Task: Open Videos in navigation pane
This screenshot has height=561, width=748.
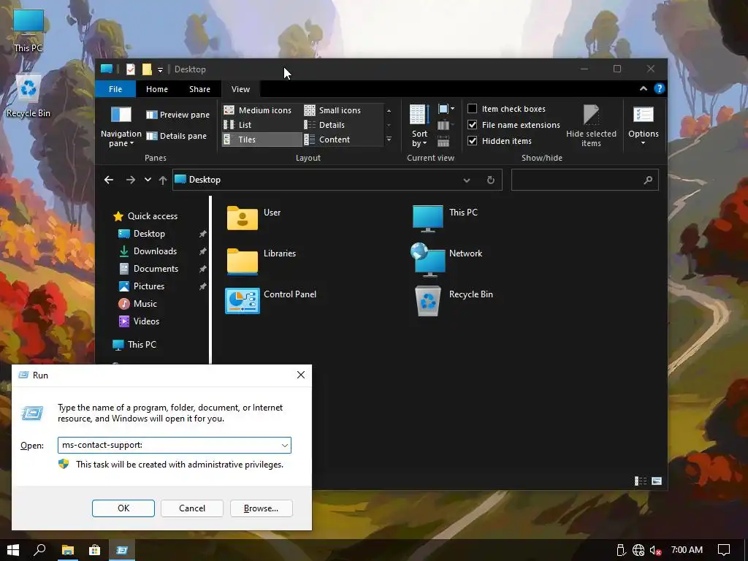Action: (139, 321)
